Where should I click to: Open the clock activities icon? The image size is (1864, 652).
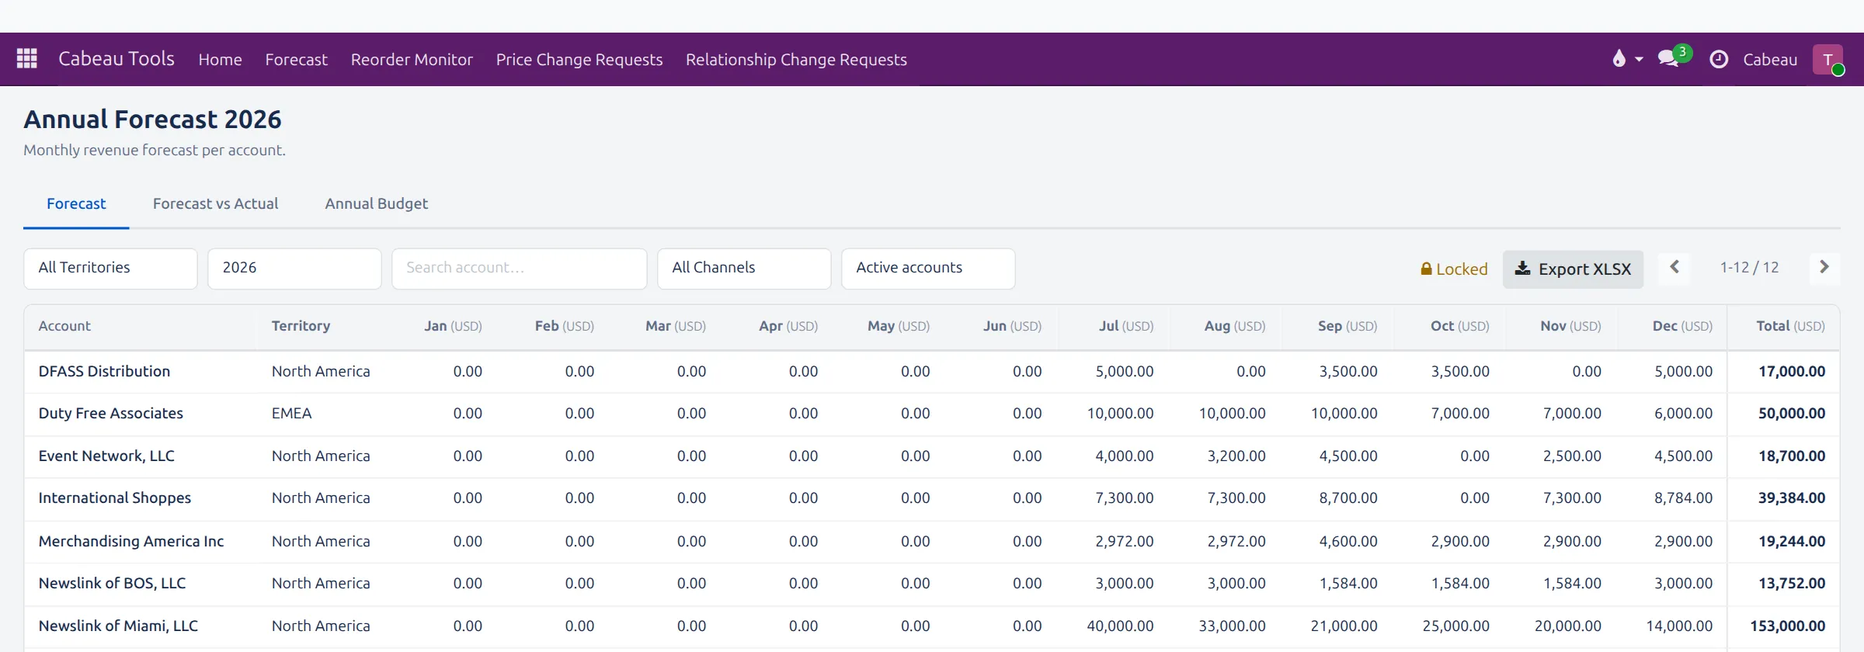pyautogui.click(x=1719, y=59)
